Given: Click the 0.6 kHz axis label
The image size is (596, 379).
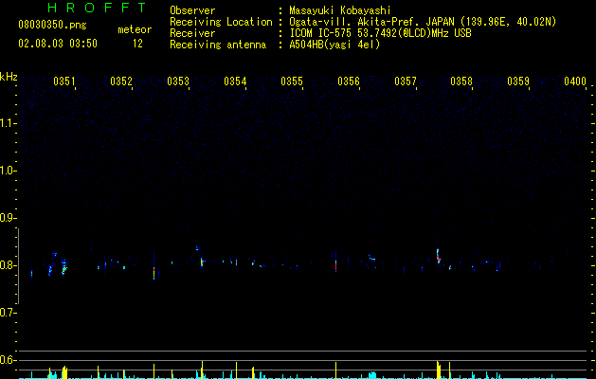Looking at the screenshot, I should coord(8,360).
